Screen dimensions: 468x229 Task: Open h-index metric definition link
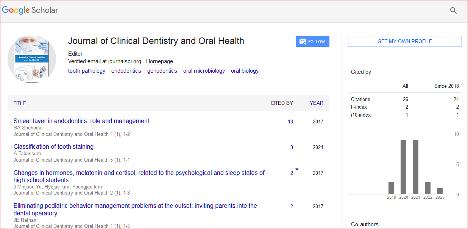359,107
